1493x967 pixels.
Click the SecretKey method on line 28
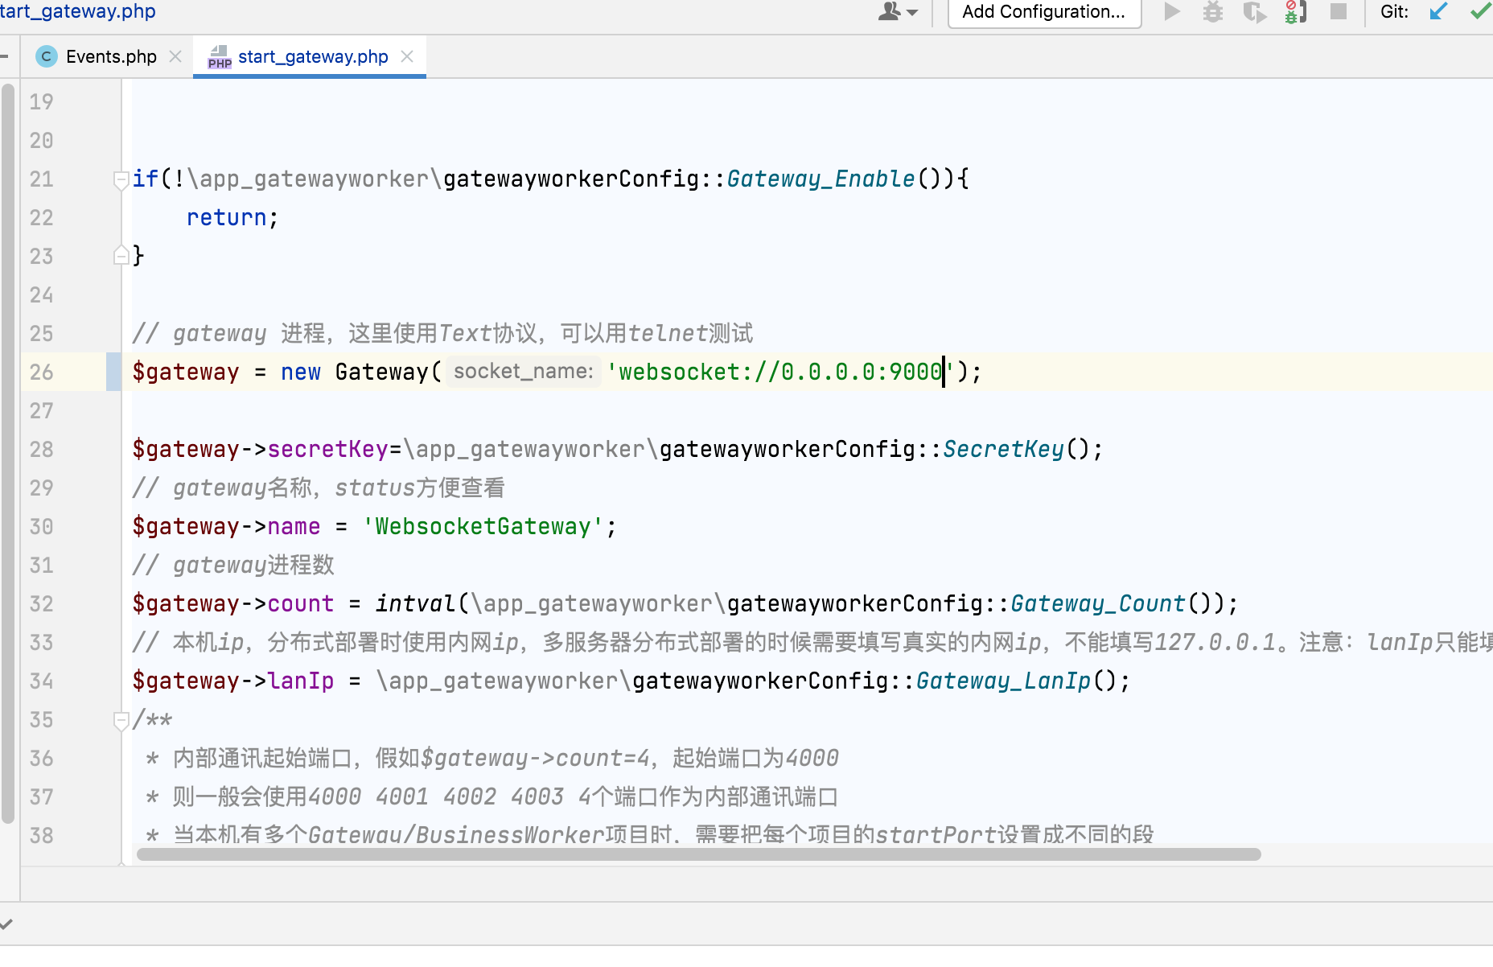click(x=1003, y=449)
